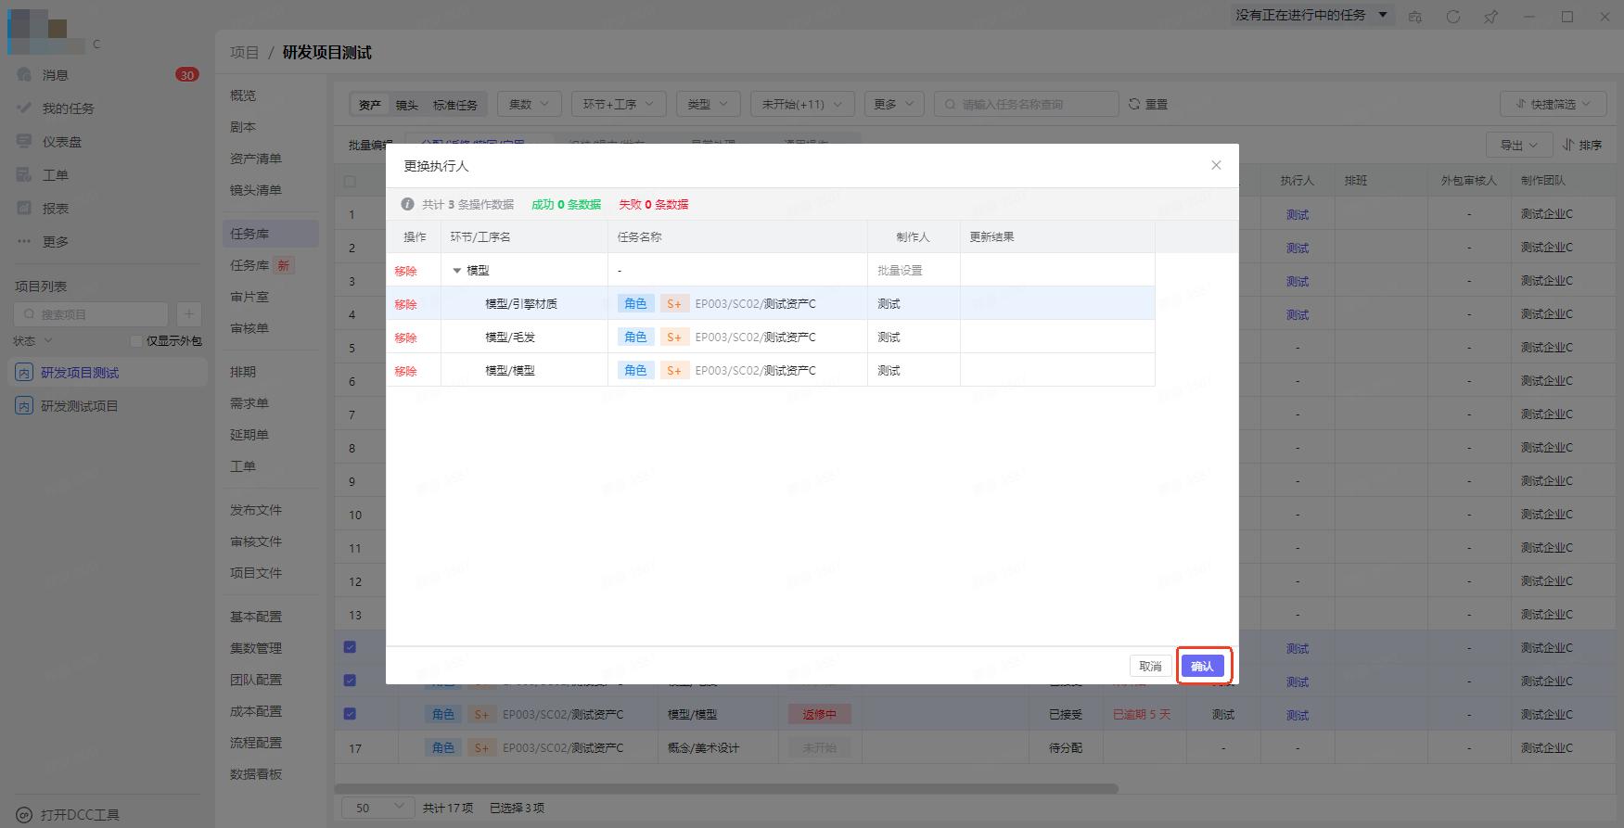Click the plus icon beside project search

188,314
